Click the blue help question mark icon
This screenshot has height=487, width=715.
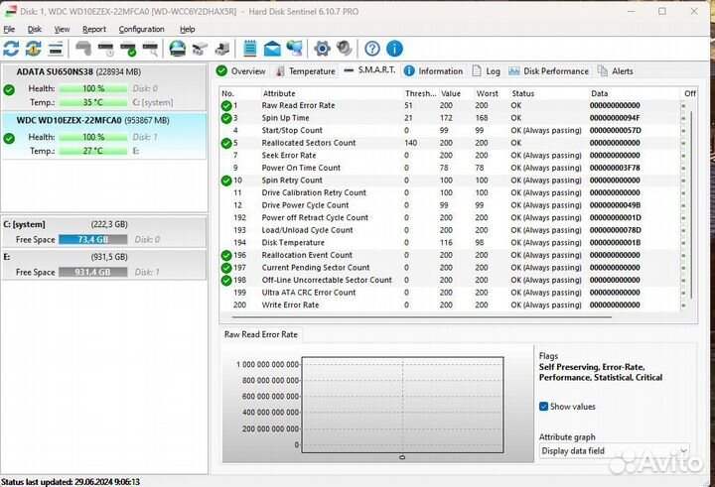point(372,49)
